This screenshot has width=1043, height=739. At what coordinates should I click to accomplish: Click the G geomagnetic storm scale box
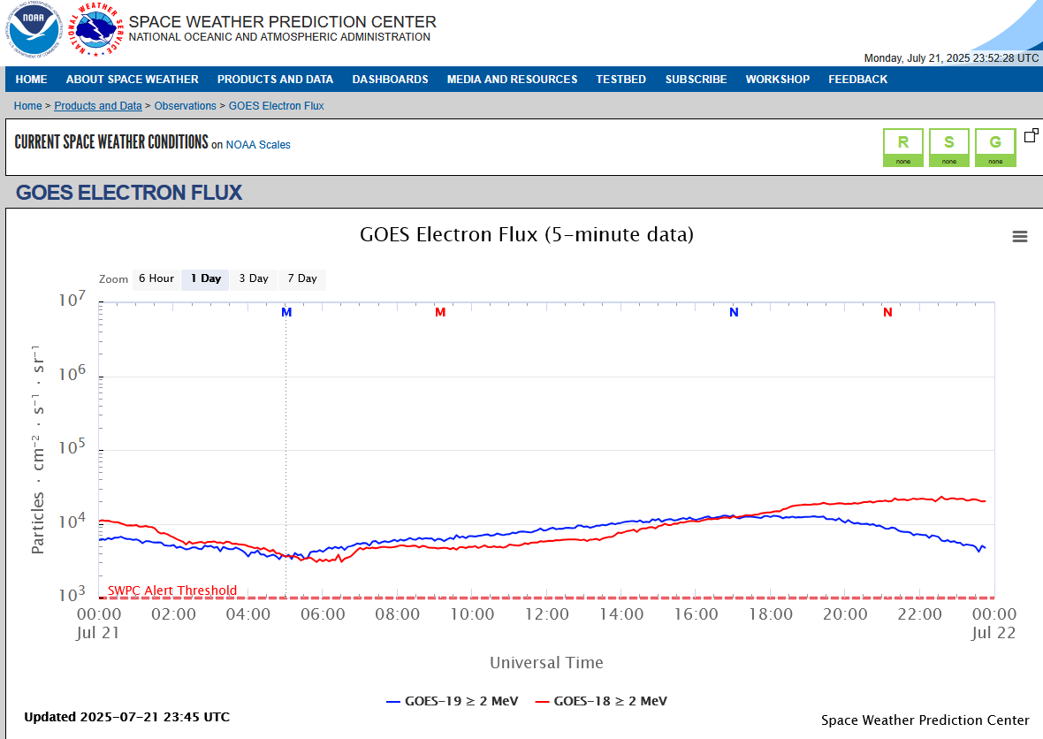pyautogui.click(x=995, y=147)
